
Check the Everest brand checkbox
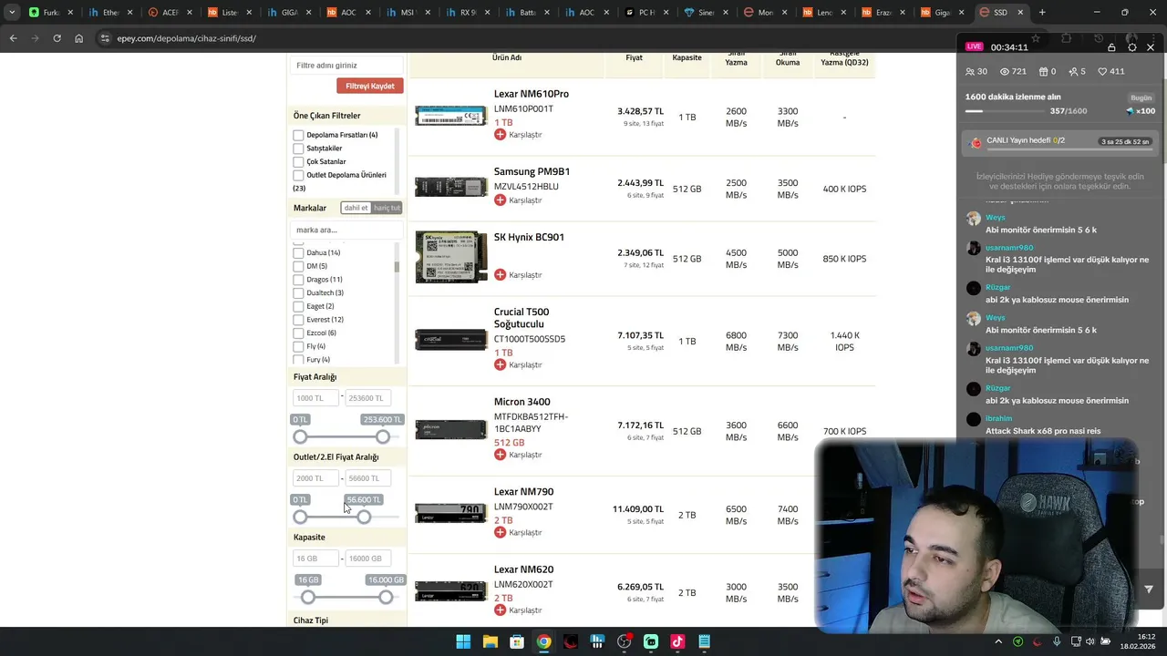[x=298, y=320]
